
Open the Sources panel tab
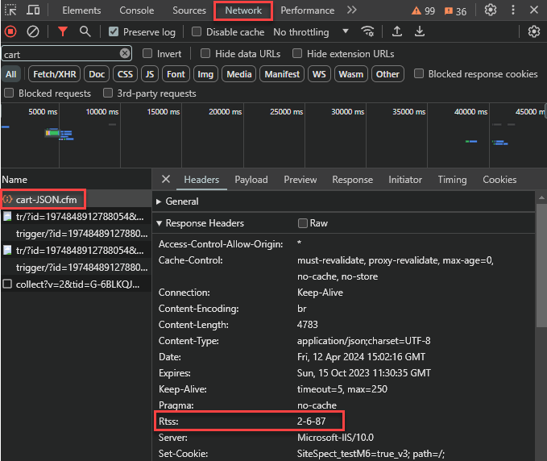tap(189, 10)
